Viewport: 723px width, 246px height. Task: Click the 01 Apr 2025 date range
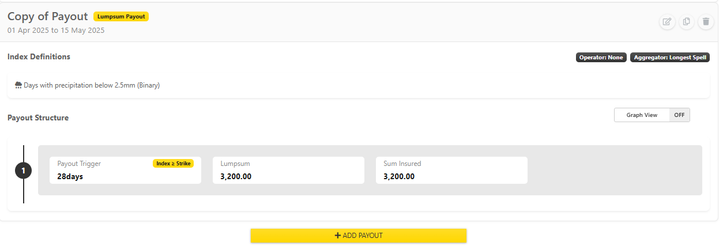click(56, 31)
